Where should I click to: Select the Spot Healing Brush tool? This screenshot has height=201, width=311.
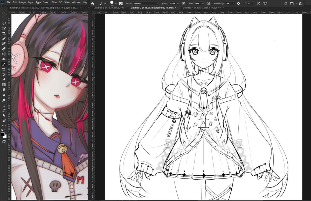click(4, 44)
